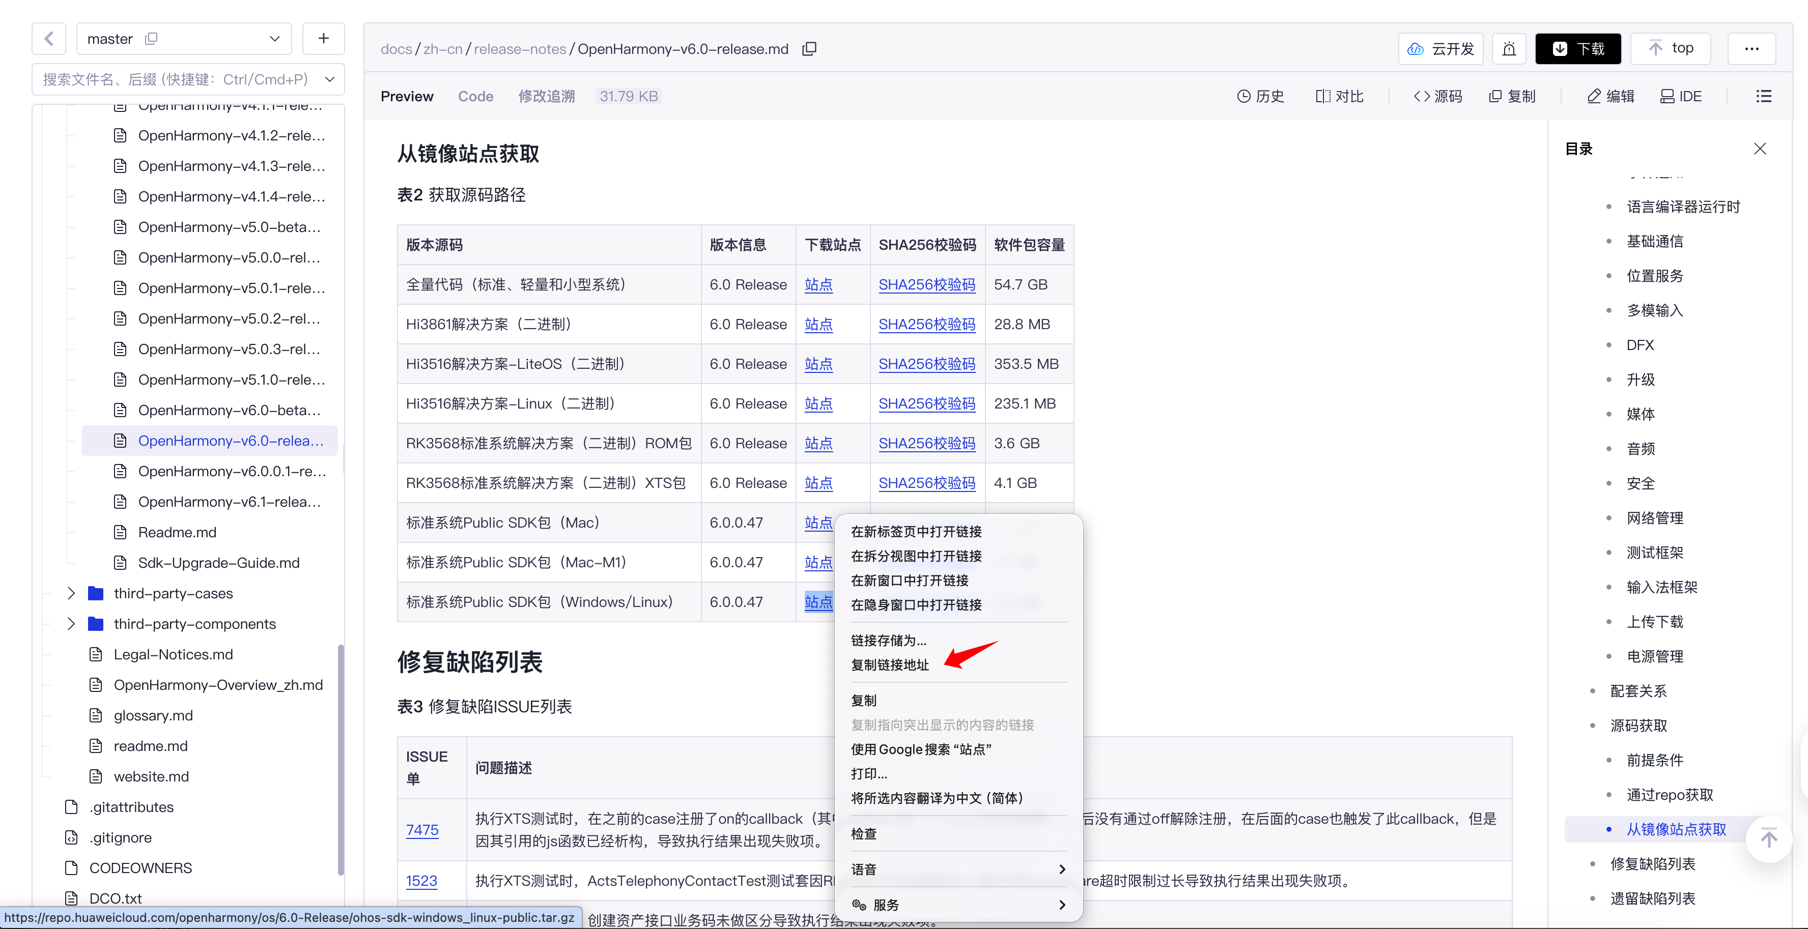Open the 对比 compare view
Viewport: 1808px width, 929px height.
[x=1339, y=96]
